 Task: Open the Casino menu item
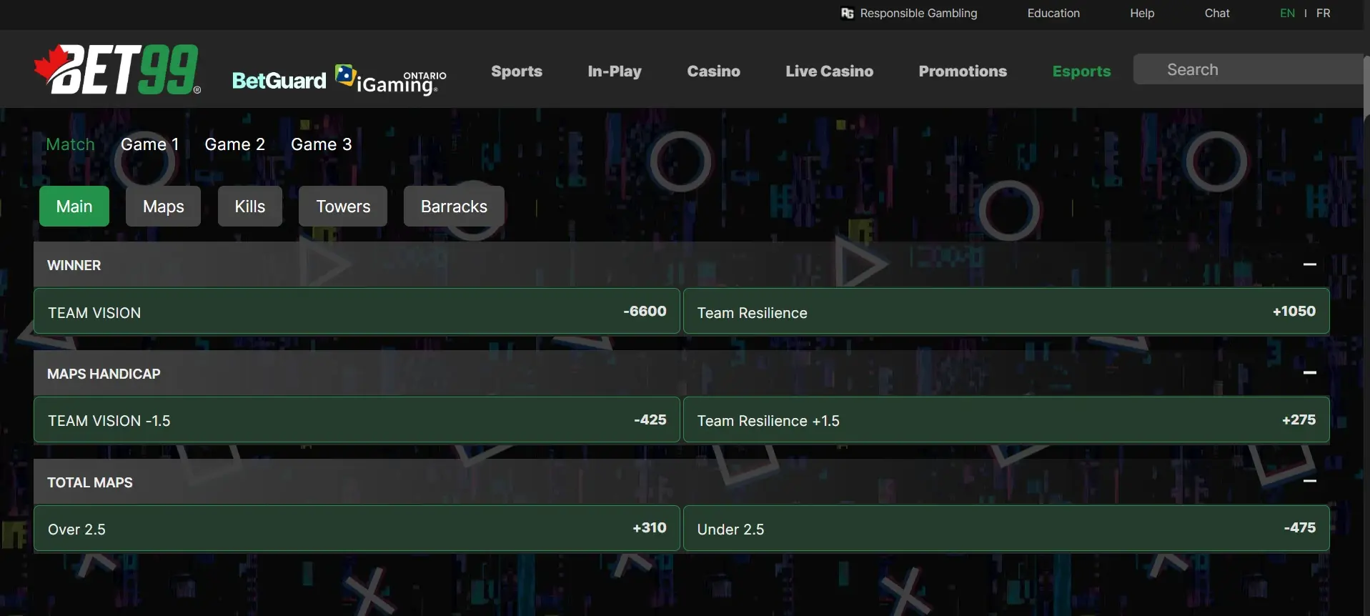point(713,71)
